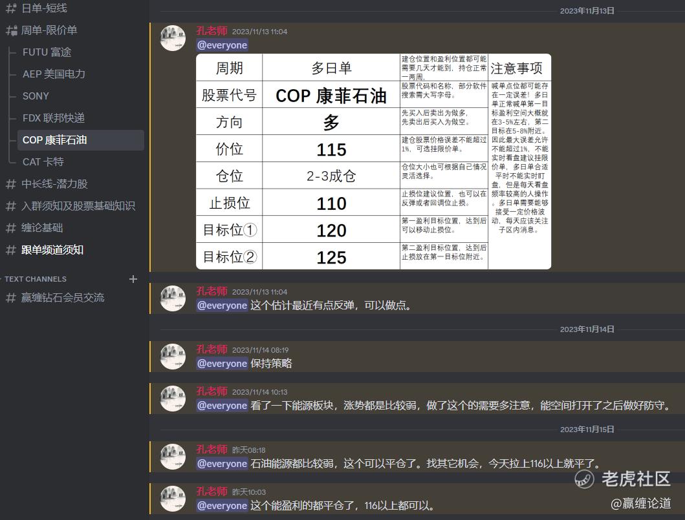Viewport: 685px width, 520px height.
Task: Click the 2023年11月13日 date divider label
Action: click(x=587, y=11)
